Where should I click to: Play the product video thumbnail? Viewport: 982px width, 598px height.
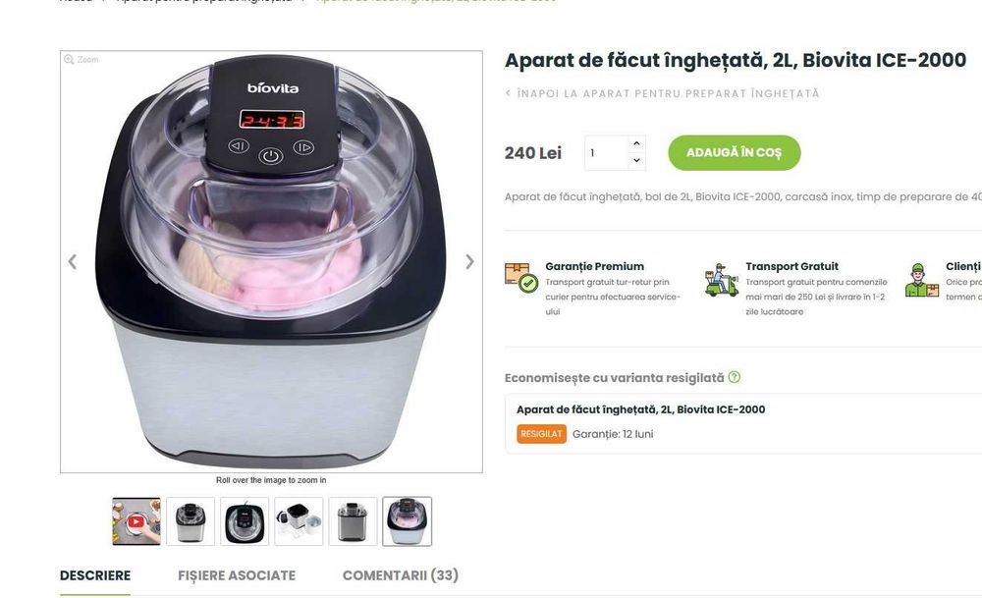(136, 521)
